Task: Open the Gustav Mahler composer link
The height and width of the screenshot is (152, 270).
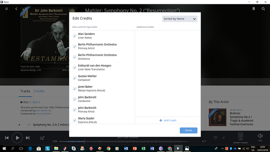Action: click(43, 114)
